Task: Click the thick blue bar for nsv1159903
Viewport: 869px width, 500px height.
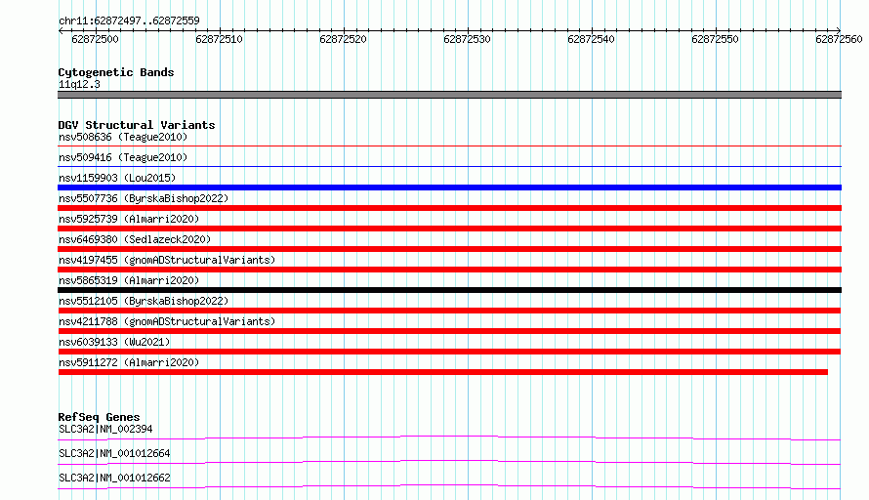Action: click(x=449, y=187)
